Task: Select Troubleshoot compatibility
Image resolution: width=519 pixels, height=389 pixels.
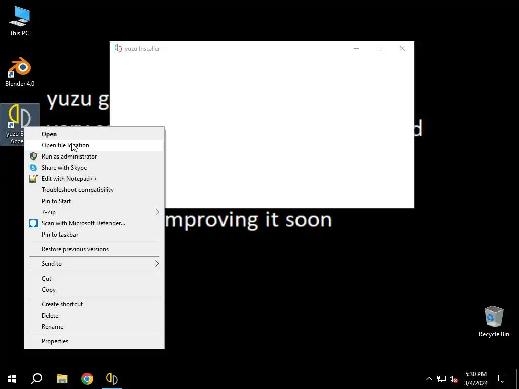Action: 94,190
